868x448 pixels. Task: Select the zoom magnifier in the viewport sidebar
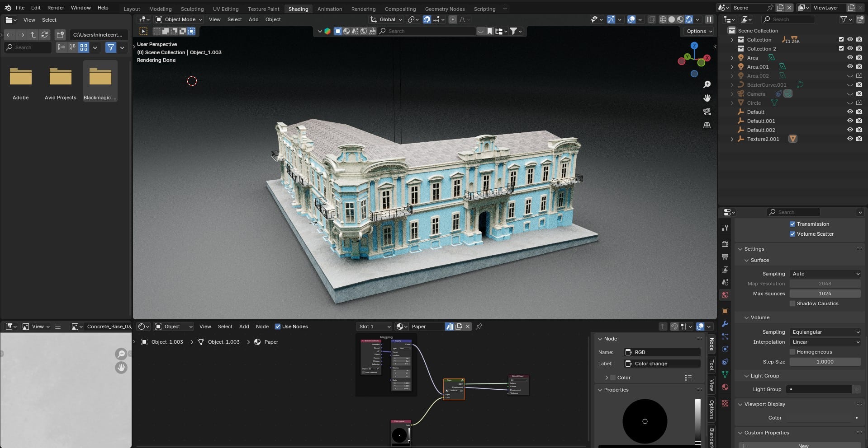click(x=707, y=84)
